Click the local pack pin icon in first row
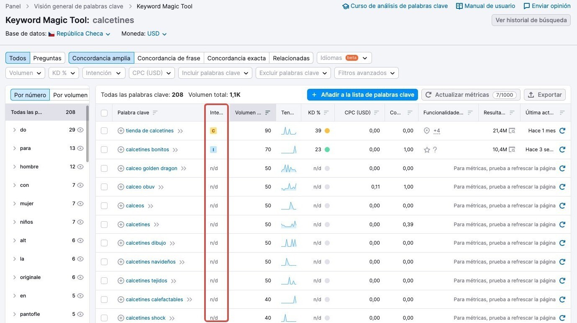Screen dimensions: 577x323 [427, 131]
